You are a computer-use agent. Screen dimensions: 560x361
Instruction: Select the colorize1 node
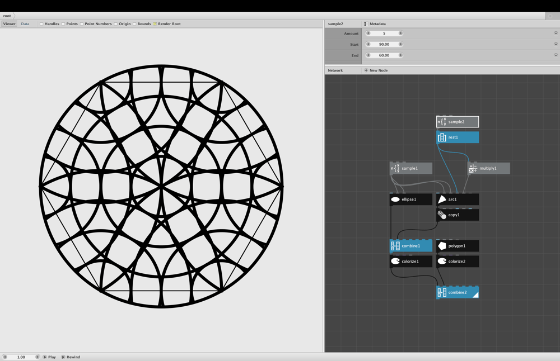click(410, 261)
